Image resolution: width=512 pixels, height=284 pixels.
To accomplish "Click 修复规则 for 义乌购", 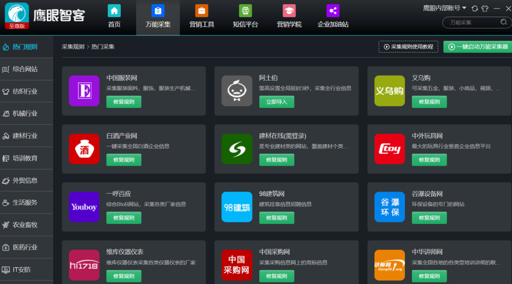I will 429,102.
